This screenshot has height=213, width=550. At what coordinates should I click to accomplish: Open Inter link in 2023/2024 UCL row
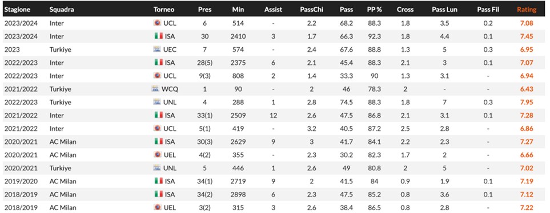[57, 23]
